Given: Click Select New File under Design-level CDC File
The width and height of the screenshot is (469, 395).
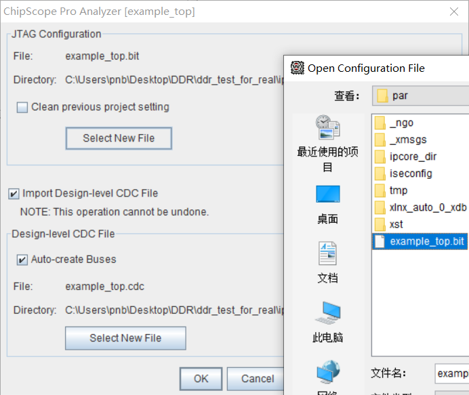Looking at the screenshot, I should pyautogui.click(x=125, y=338).
